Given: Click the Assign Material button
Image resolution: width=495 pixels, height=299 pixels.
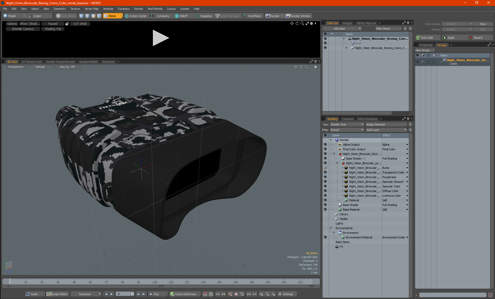Looking at the screenshot, I should click(386, 124).
